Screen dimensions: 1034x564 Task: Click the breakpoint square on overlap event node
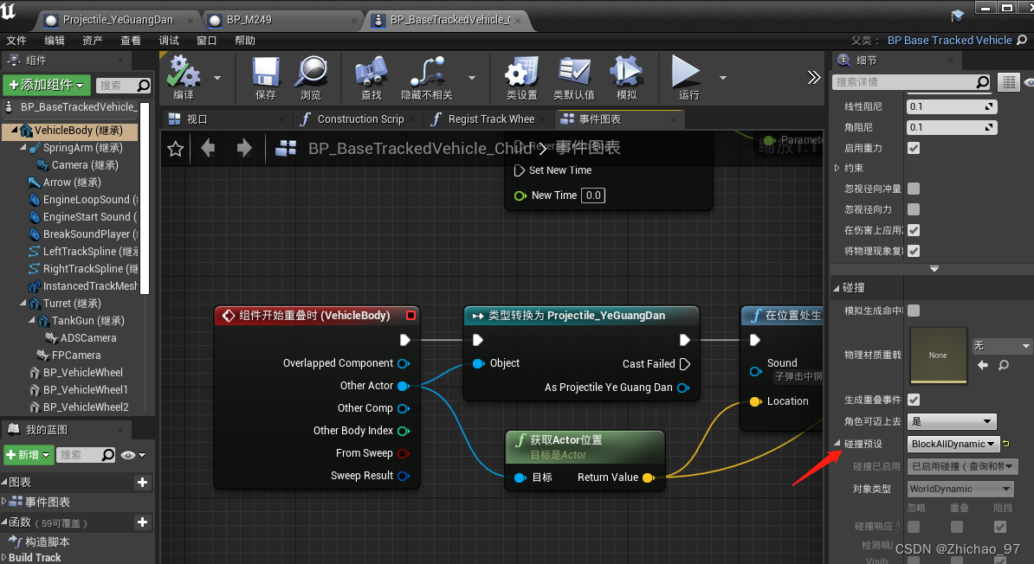click(x=410, y=316)
